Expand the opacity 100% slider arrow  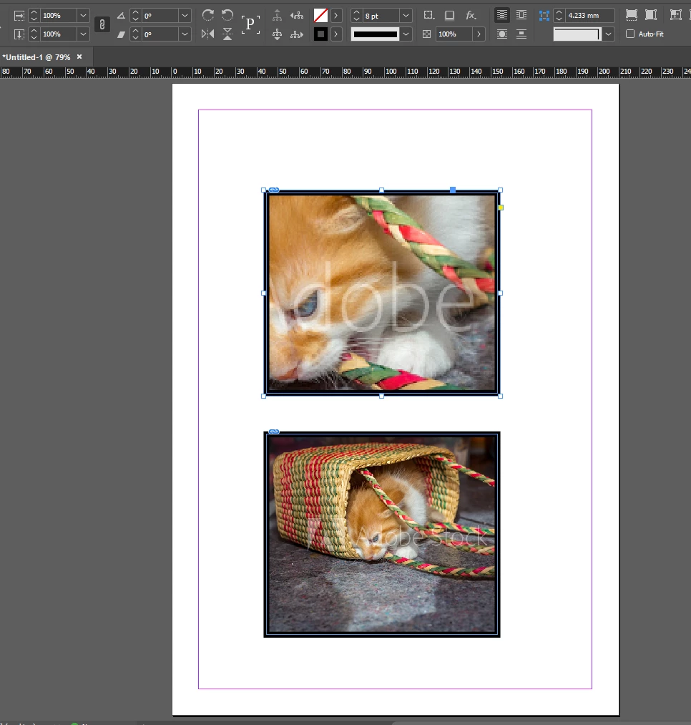[479, 34]
